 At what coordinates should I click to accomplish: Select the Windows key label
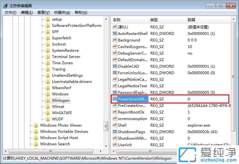[x=60, y=94]
